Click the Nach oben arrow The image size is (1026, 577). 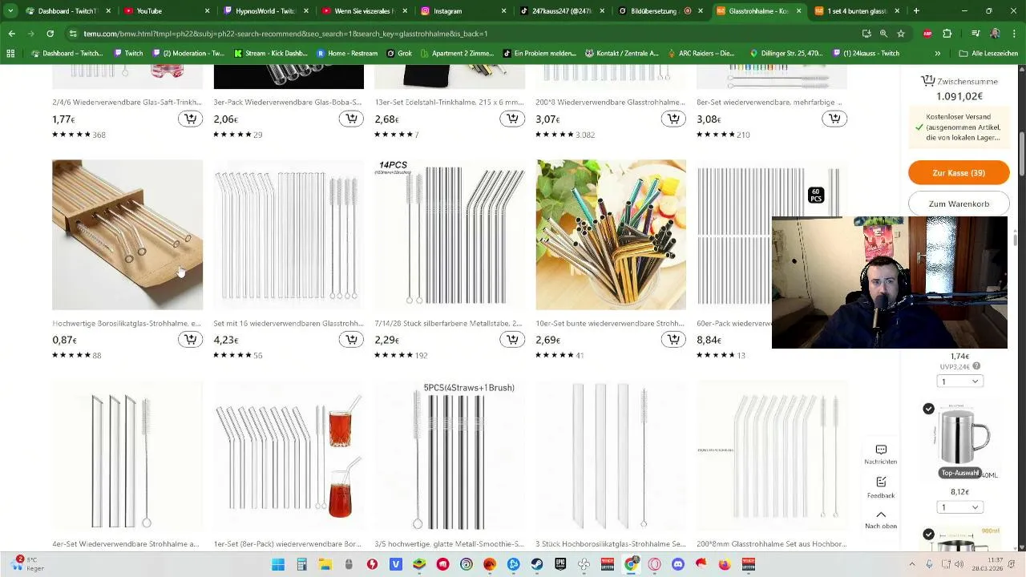coord(881,514)
